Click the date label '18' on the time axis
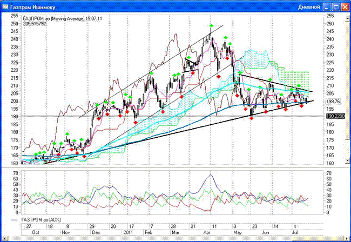 50,226
